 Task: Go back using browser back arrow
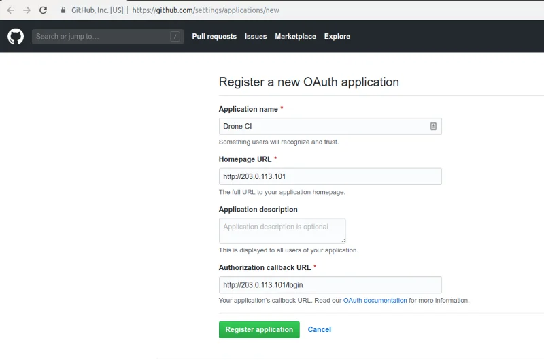click(x=11, y=10)
